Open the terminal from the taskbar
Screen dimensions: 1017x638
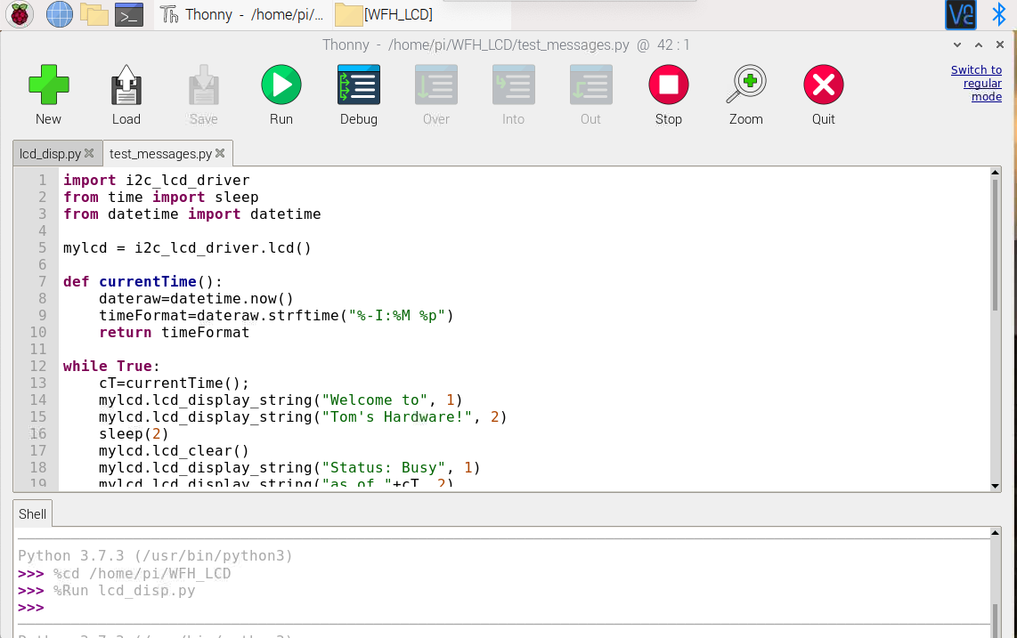coord(128,14)
